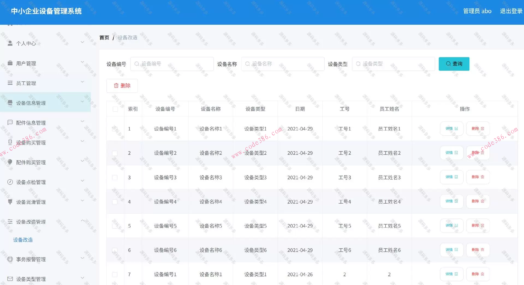This screenshot has width=524, height=285.
Task: Open the 首页 breadcrumb link
Action: [104, 37]
